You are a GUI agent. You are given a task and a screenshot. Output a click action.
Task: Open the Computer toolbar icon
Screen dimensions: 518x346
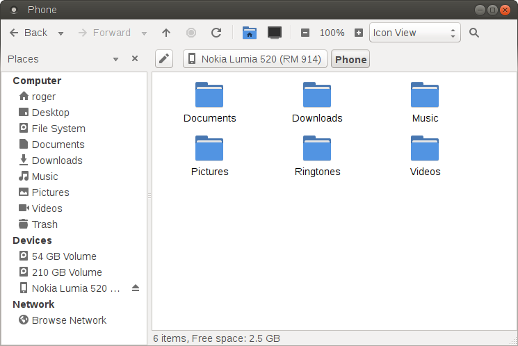(275, 33)
